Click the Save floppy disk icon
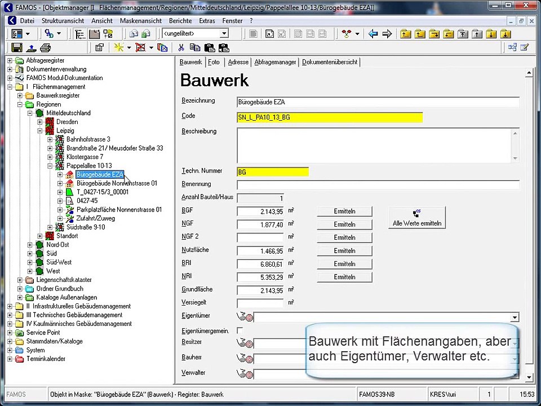This screenshot has width=541, height=406. click(x=16, y=48)
